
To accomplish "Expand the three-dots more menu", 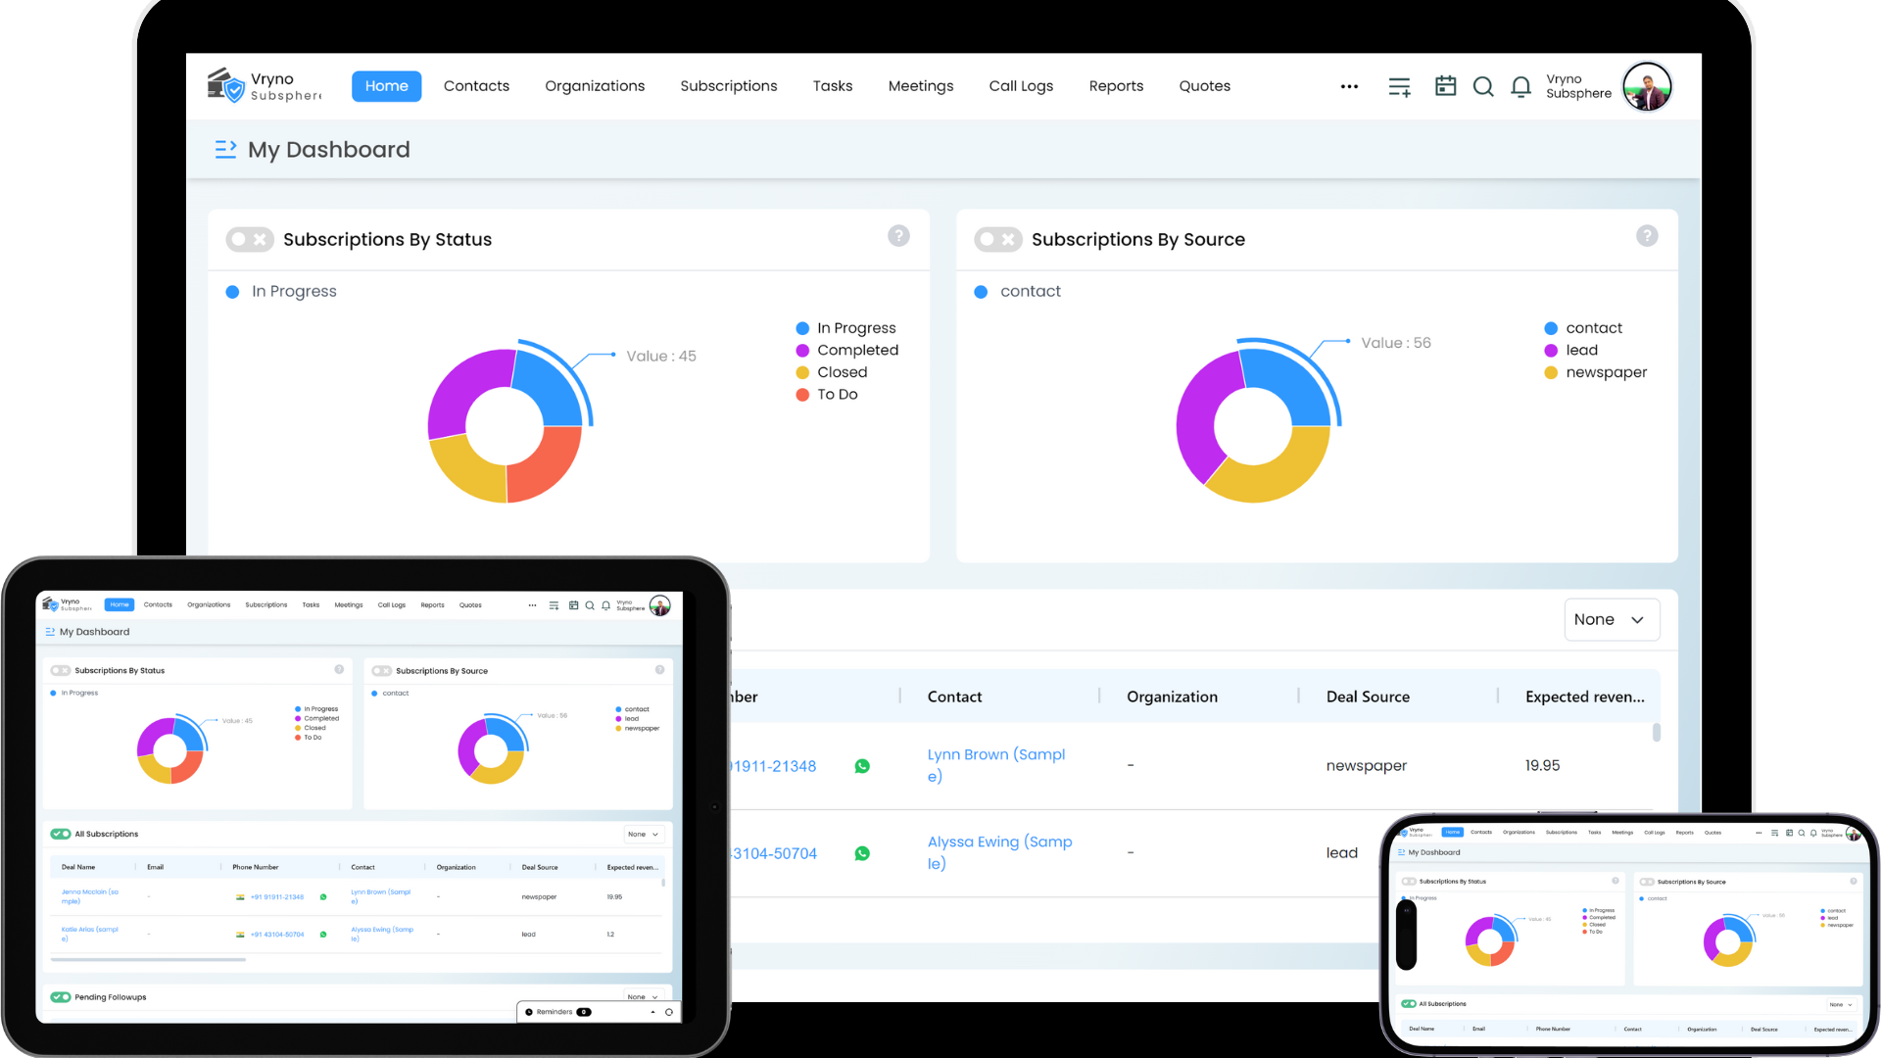I will pos(1349,86).
